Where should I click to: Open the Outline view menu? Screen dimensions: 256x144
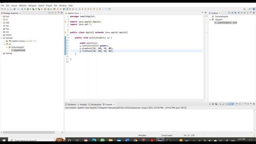[248, 13]
